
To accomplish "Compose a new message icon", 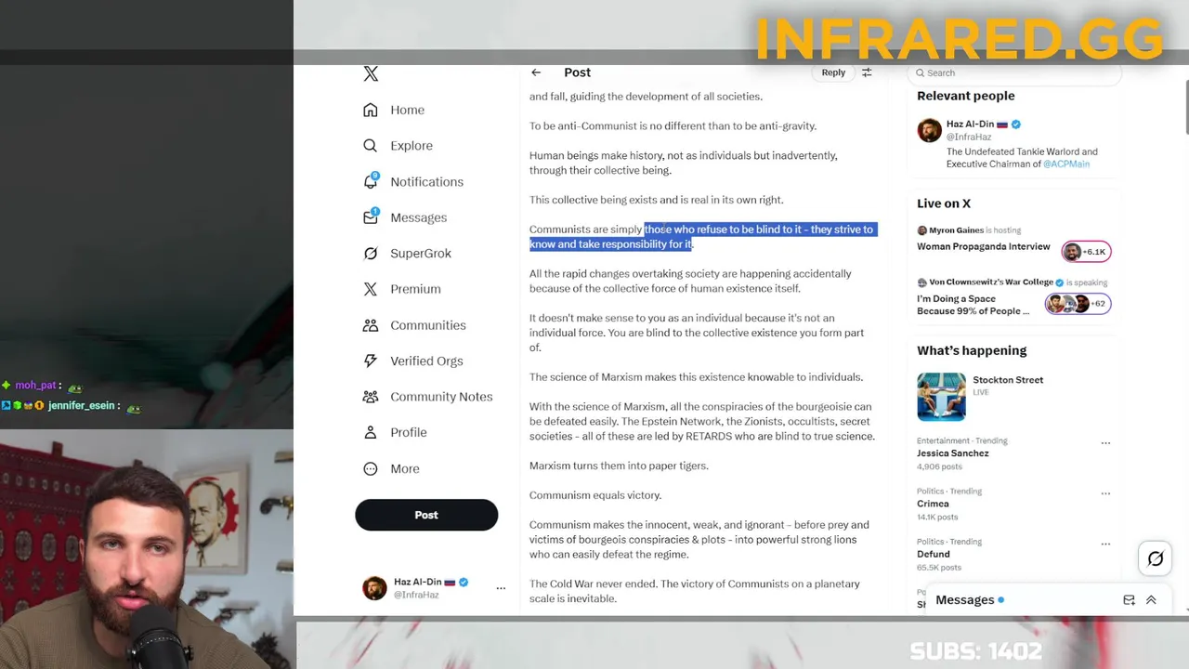I will [x=1130, y=600].
